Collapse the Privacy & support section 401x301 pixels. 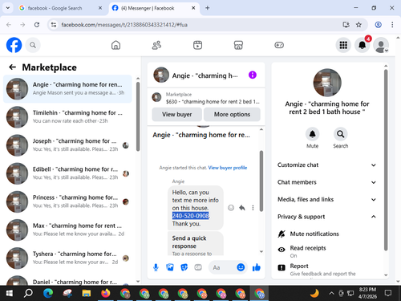click(x=327, y=217)
